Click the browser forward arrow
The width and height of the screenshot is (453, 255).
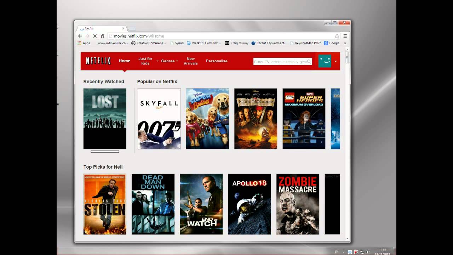point(87,36)
